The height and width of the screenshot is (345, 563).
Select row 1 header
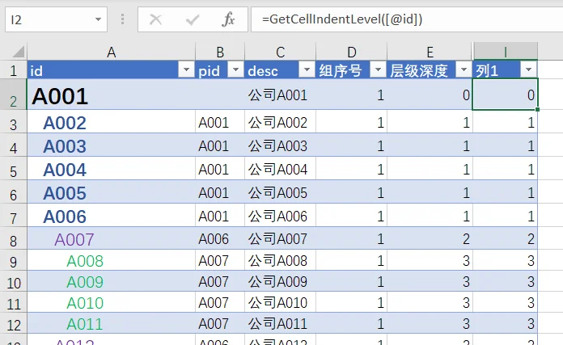point(13,69)
